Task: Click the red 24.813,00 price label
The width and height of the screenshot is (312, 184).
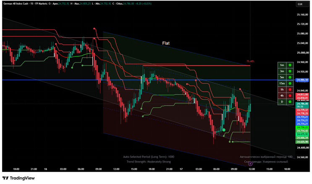Action: tap(302, 95)
